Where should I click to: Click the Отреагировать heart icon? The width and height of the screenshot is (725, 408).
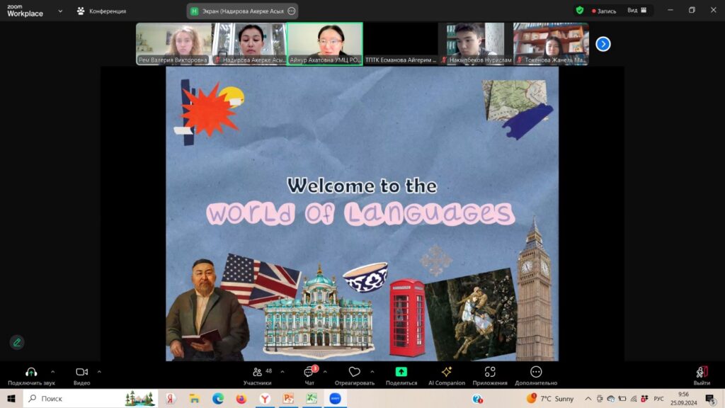click(x=354, y=372)
